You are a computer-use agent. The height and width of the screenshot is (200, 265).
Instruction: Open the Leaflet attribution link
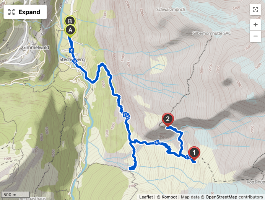click(x=146, y=197)
